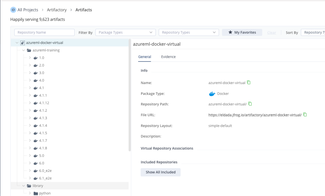Image resolution: width=325 pixels, height=196 pixels.
Task: Collapse the azureml-training folder
Action: pyautogui.click(x=23, y=50)
